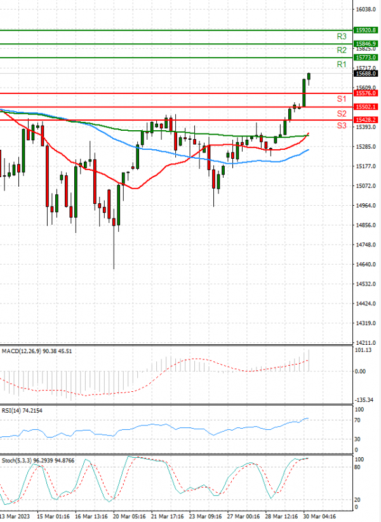
Task: Click the R1 price label 15773.0
Action: click(365, 58)
